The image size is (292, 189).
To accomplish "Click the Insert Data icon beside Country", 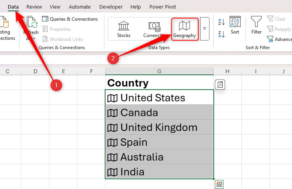I will [x=220, y=85].
